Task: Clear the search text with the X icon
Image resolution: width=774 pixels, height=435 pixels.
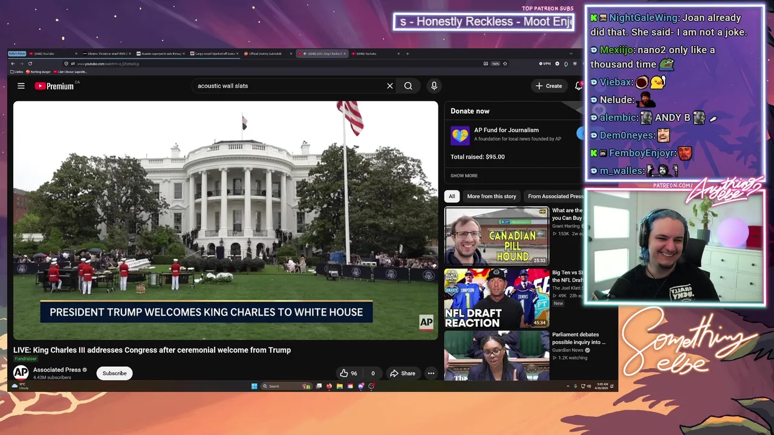Action: coord(390,86)
